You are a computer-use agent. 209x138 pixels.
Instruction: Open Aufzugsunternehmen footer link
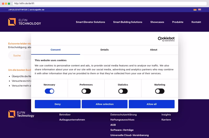coord(72,120)
